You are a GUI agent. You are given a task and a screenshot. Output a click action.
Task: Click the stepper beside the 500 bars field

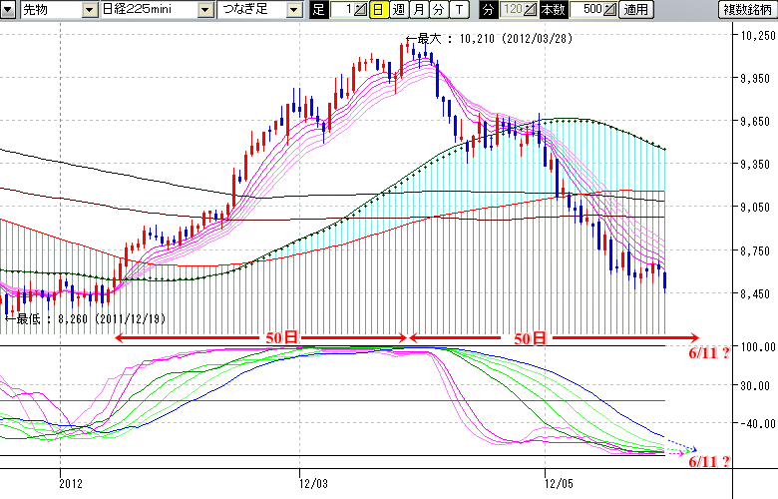[x=610, y=9]
